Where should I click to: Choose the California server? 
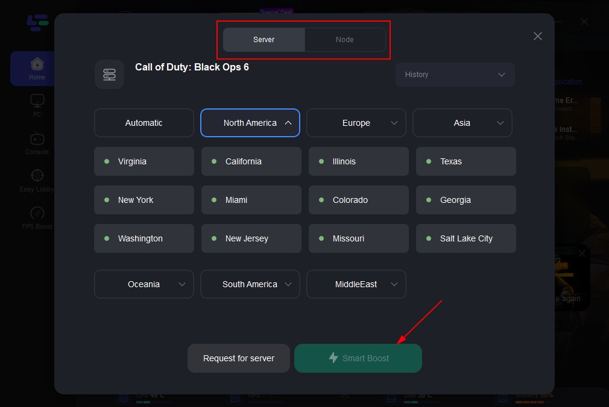251,161
